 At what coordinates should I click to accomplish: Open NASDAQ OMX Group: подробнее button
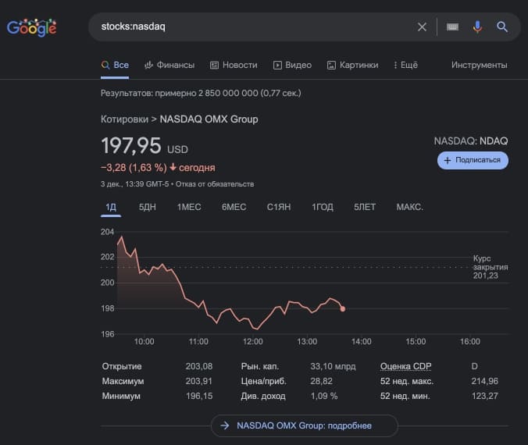coord(305,425)
